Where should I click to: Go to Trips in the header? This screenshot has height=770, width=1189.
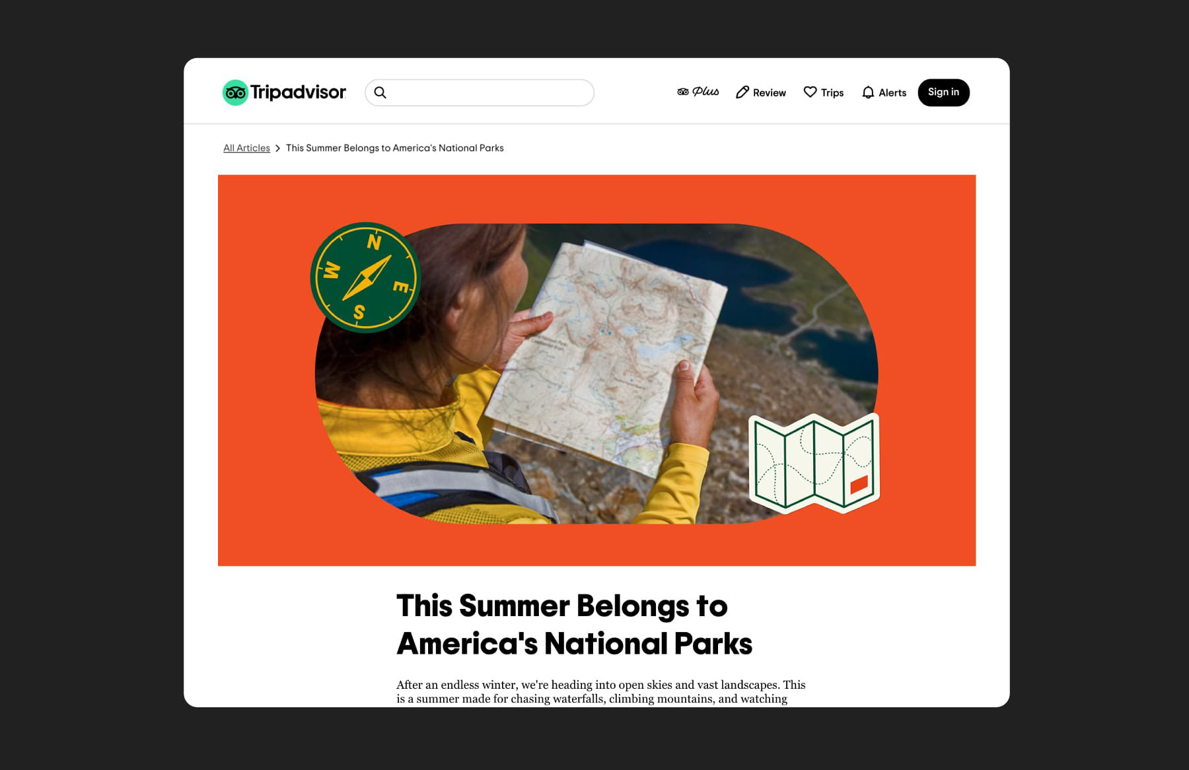[x=824, y=92]
